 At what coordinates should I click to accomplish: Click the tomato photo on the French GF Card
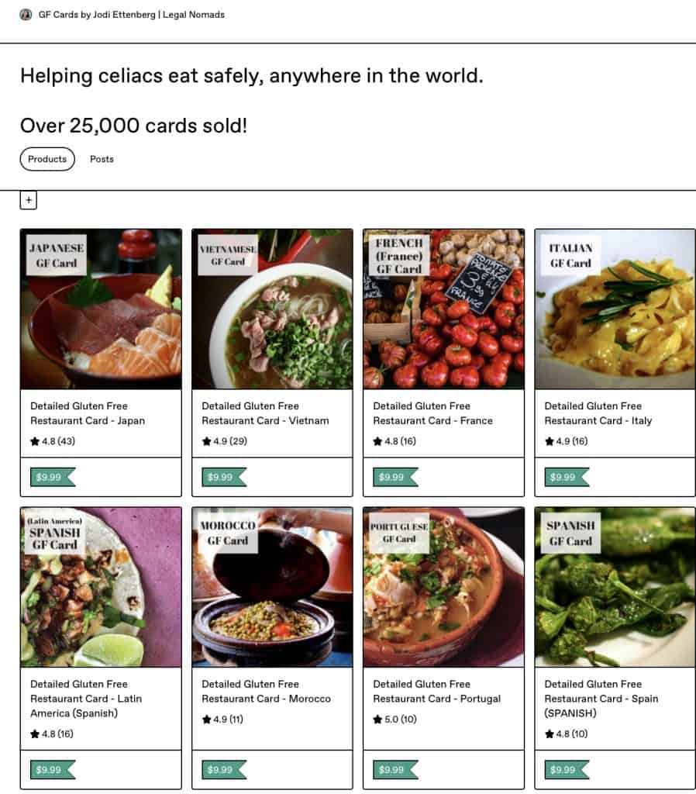[443, 309]
